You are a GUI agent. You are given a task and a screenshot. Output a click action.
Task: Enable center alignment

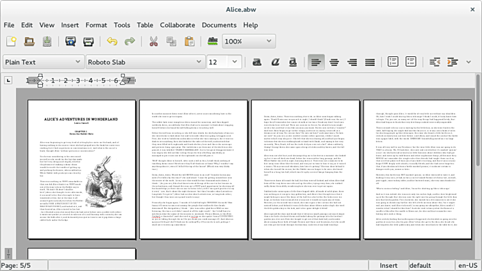pyautogui.click(x=334, y=62)
